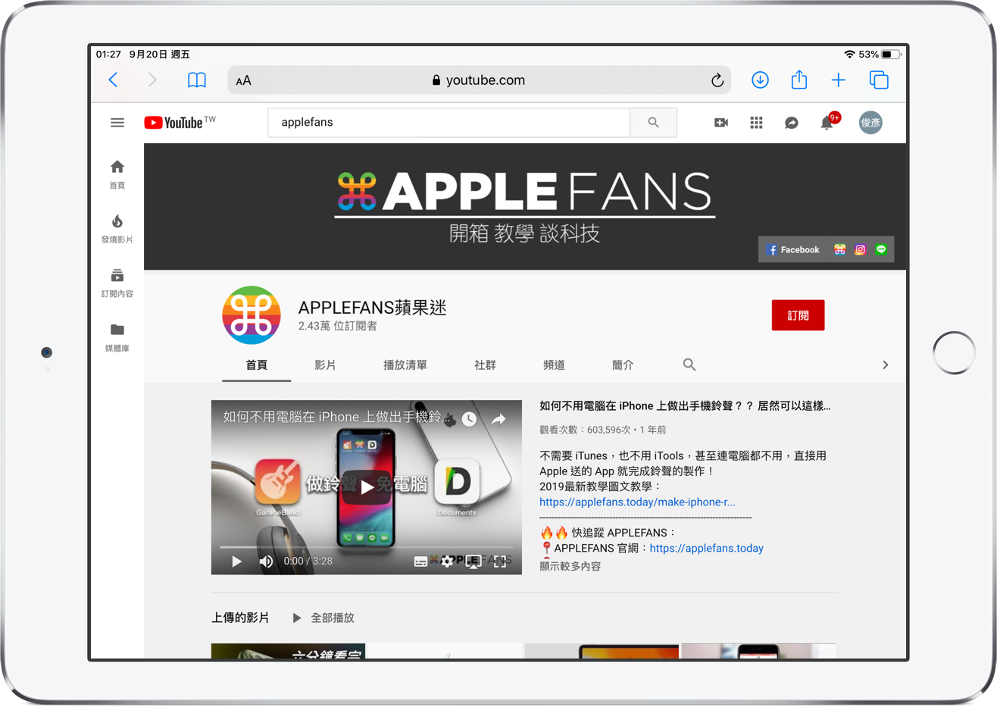The image size is (997, 707).
Task: Toggle subtitles in the player
Action: tap(420, 562)
